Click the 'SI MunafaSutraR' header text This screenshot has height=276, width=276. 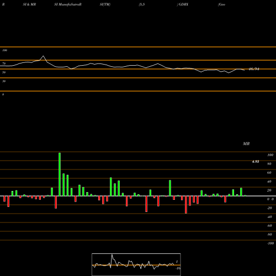pyautogui.click(x=68, y=4)
